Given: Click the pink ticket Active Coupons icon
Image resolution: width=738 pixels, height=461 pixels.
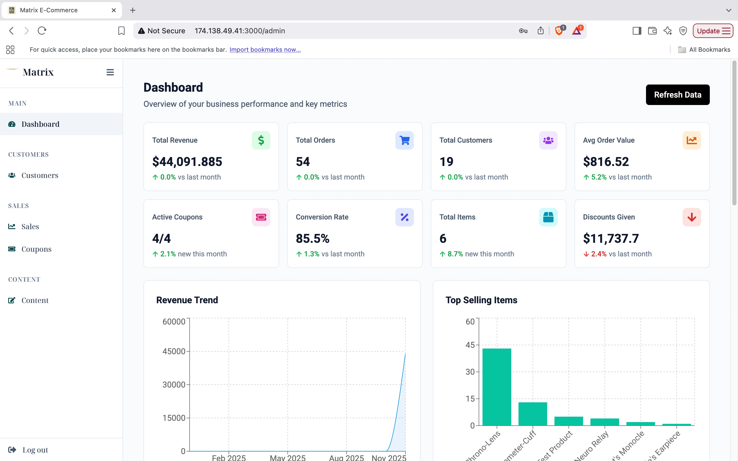Looking at the screenshot, I should pyautogui.click(x=261, y=217).
